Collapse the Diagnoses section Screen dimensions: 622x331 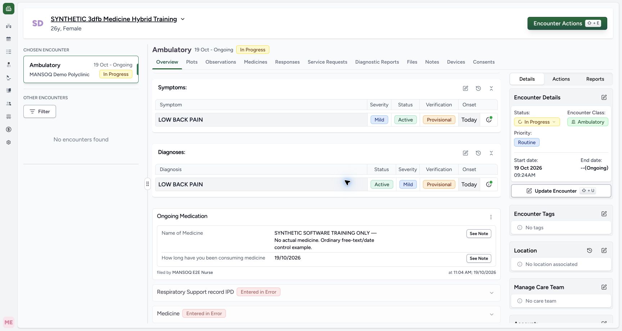click(x=491, y=153)
